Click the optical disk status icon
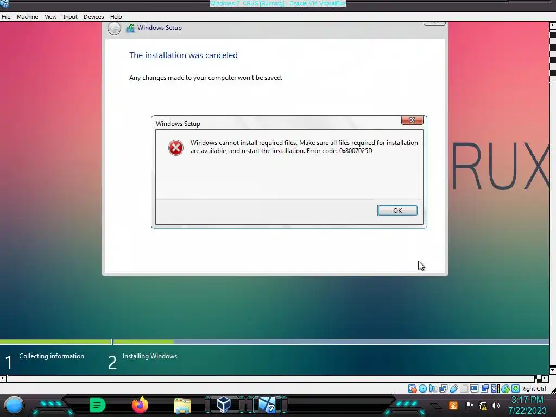This screenshot has height=417, width=556. click(x=422, y=389)
